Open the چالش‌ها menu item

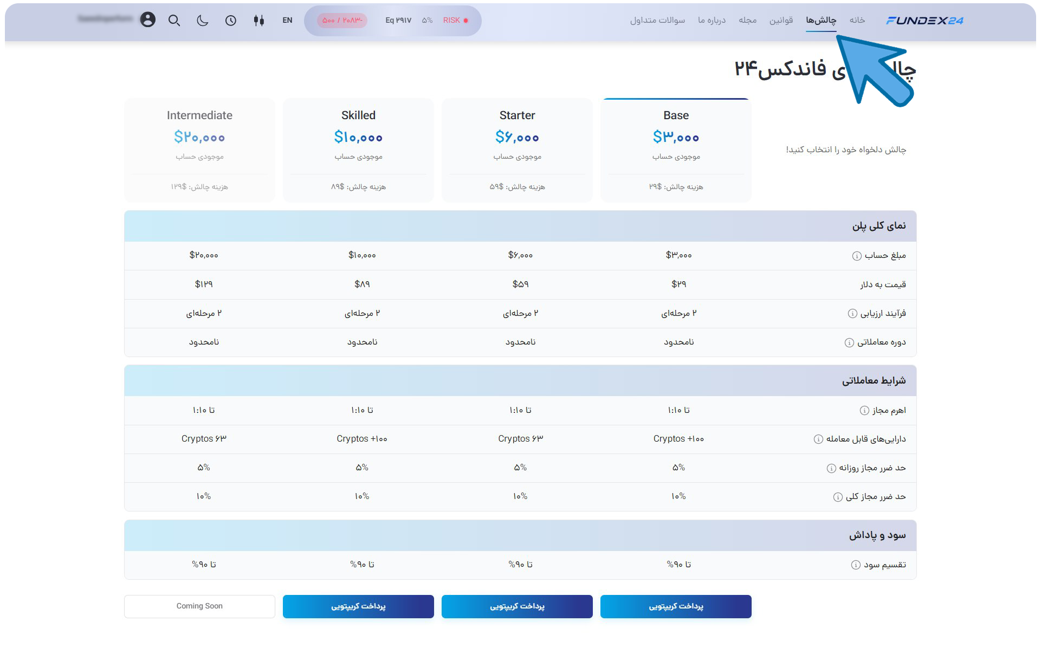pos(821,20)
